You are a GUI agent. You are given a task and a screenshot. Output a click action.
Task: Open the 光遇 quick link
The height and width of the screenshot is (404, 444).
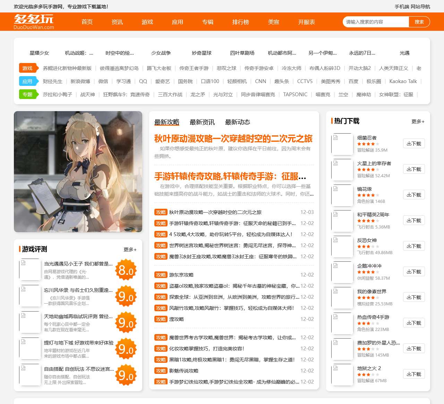(x=404, y=53)
